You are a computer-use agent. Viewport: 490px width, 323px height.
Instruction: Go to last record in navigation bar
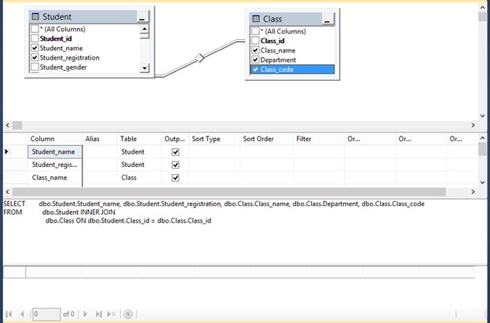[x=98, y=314]
